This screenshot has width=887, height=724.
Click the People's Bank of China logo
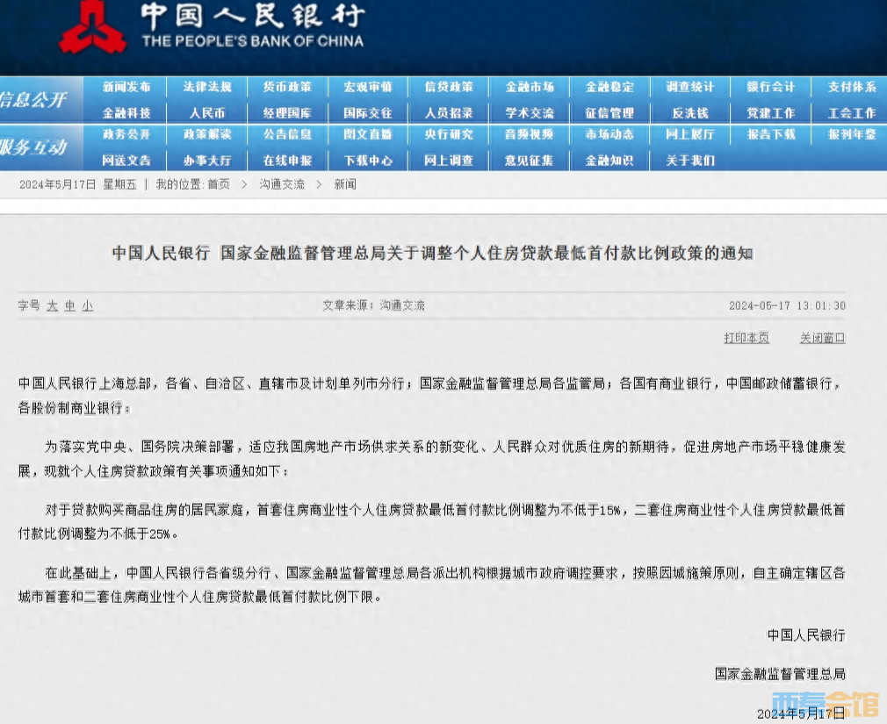[x=93, y=28]
